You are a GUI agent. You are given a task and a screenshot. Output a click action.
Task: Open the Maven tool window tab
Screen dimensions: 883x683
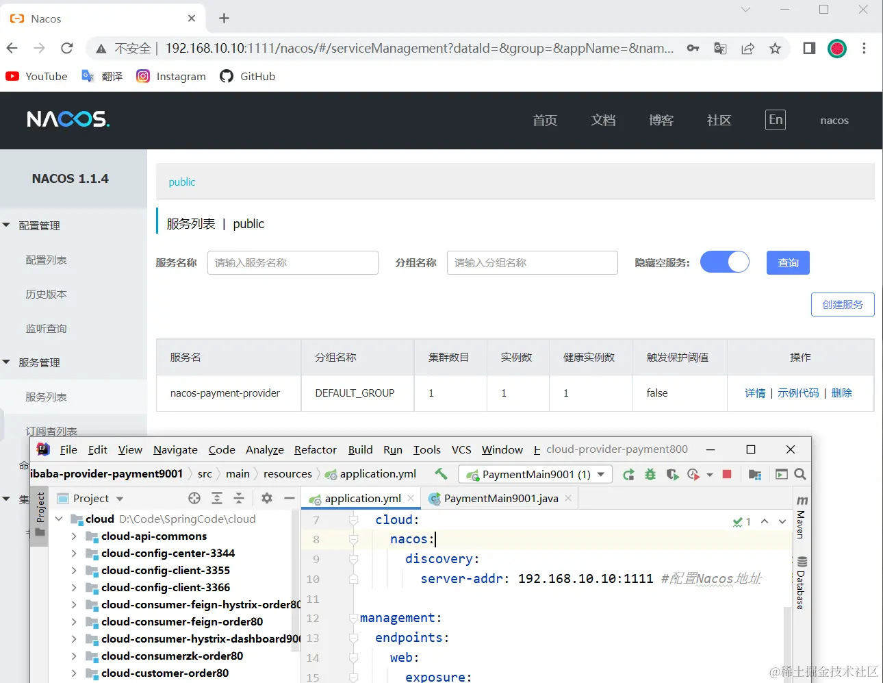click(x=802, y=518)
